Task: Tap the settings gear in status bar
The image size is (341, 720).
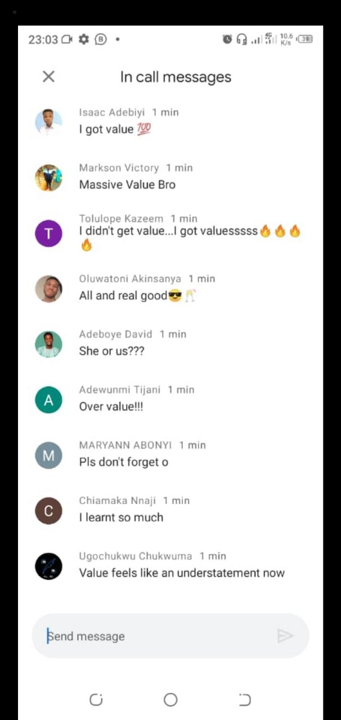Action: 84,39
